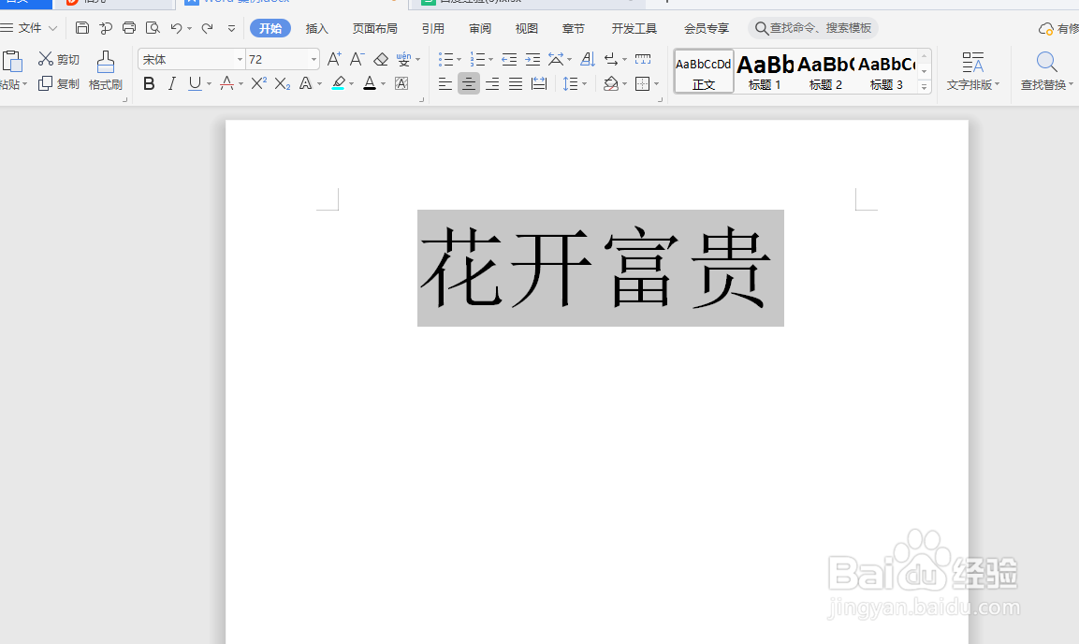The image size is (1079, 644).
Task: Activate the Format Painter (格式刷)
Action: (x=106, y=71)
